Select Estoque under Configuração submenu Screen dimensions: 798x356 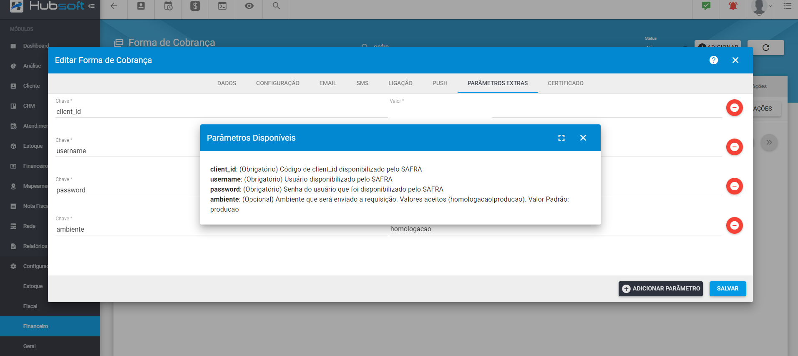(x=33, y=286)
